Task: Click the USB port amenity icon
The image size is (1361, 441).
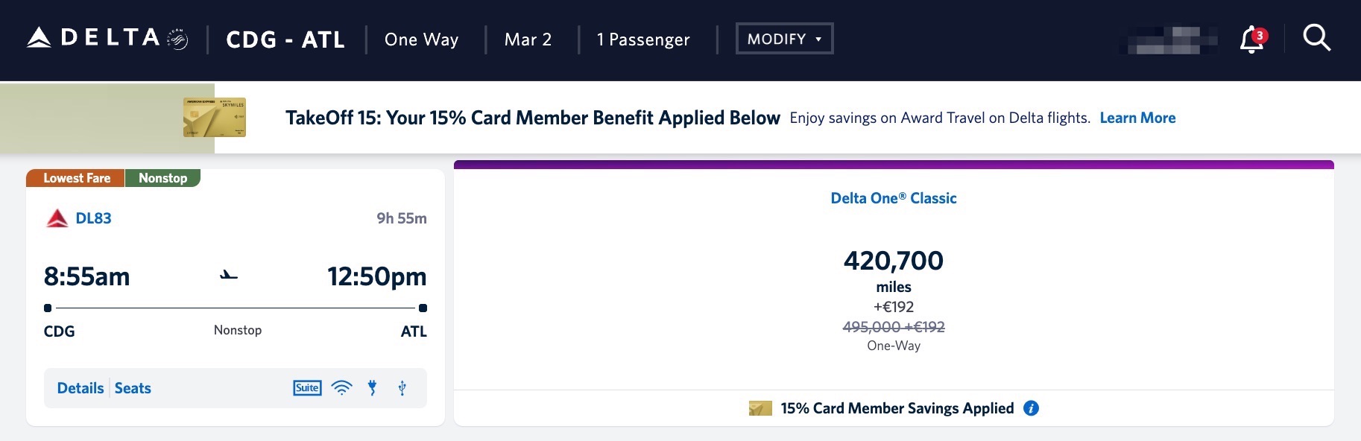Action: click(402, 387)
